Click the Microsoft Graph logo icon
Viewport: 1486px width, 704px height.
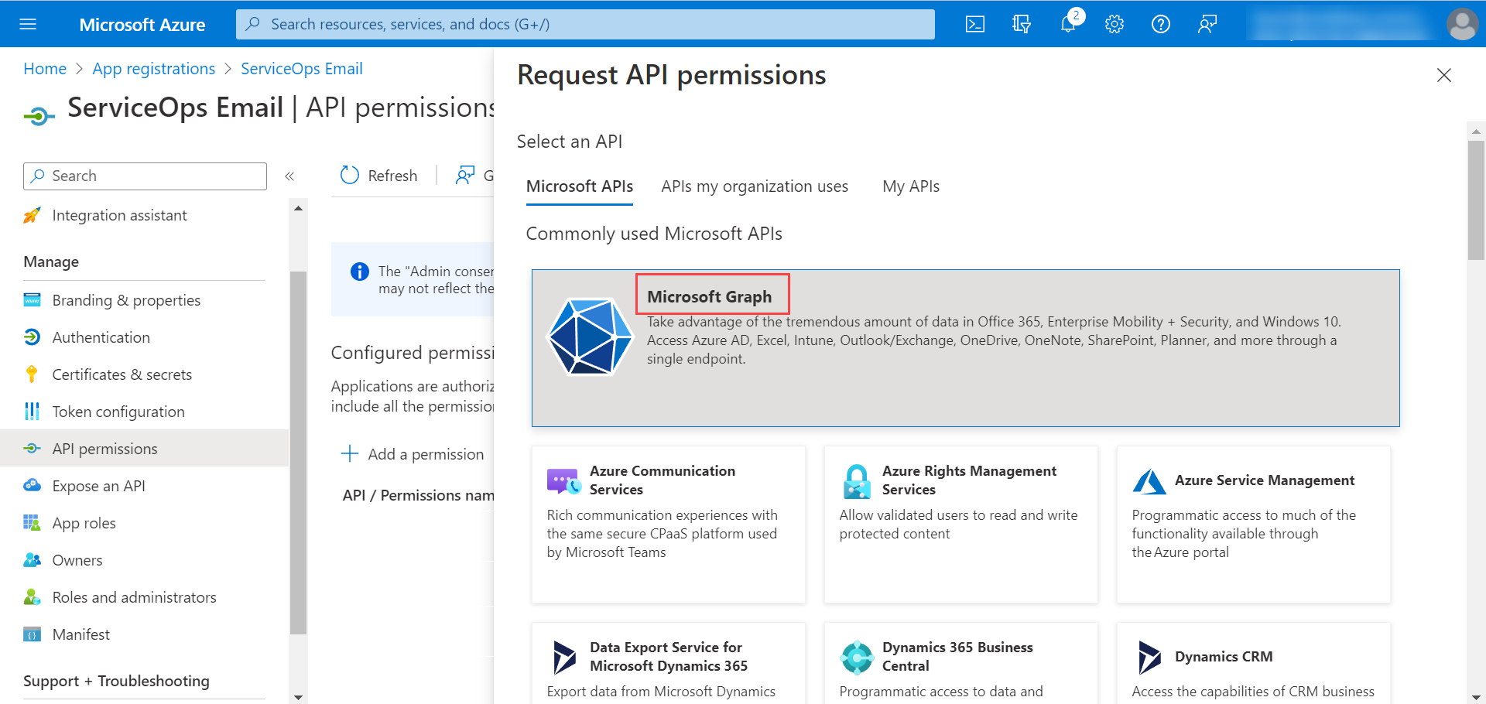pos(590,337)
